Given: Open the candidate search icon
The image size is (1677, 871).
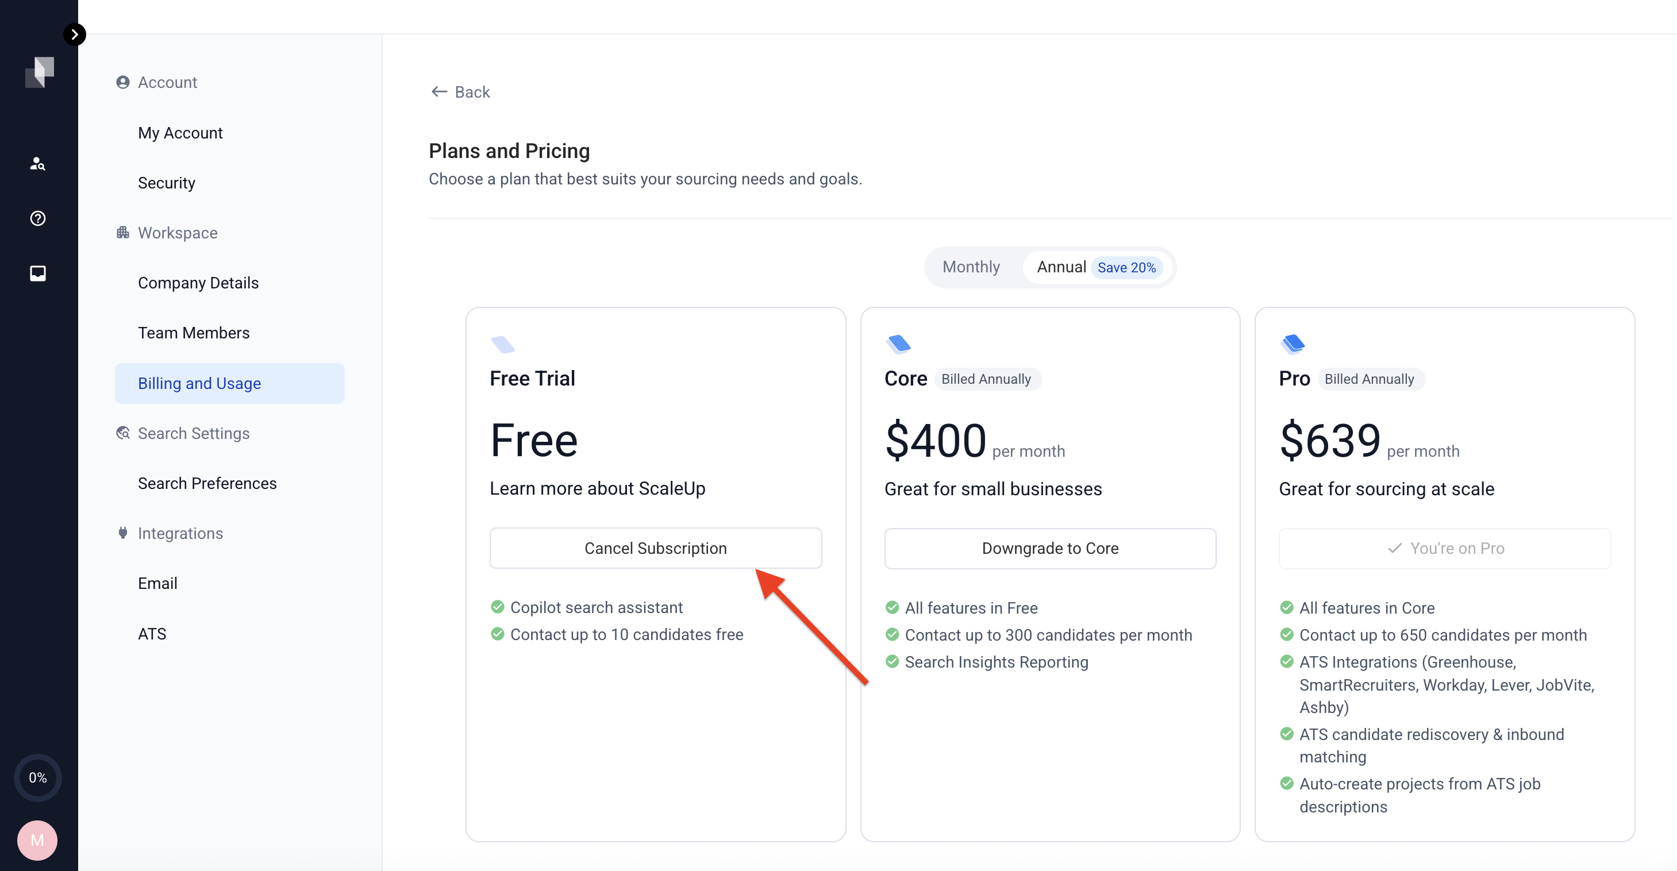Looking at the screenshot, I should click(38, 163).
